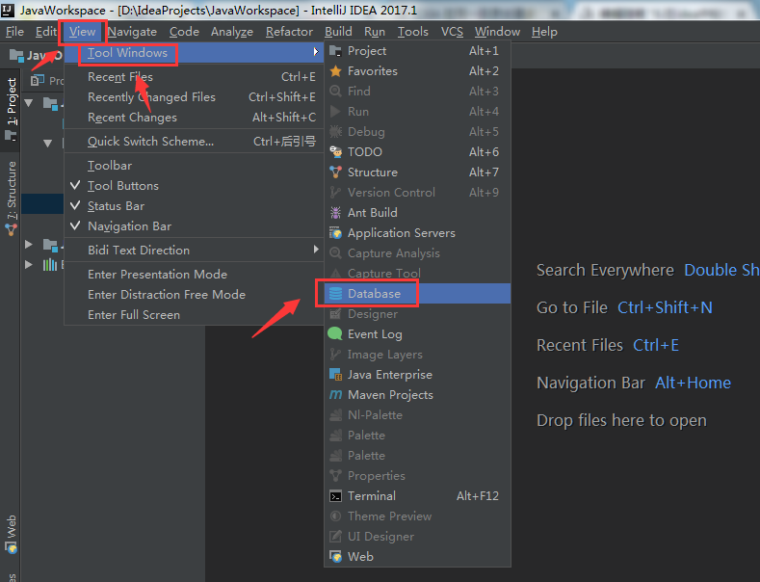Viewport: 760px width, 582px height.
Task: Choose Recently Changed Files entry
Action: coord(194,97)
